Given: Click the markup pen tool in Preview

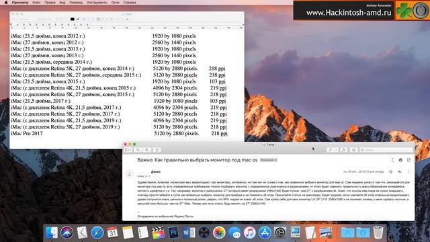Looking at the screenshot, I should (x=331, y=150).
